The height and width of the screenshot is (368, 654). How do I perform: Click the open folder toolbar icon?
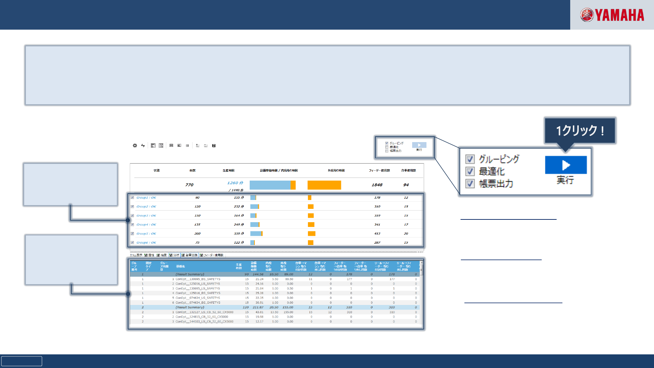206,146
